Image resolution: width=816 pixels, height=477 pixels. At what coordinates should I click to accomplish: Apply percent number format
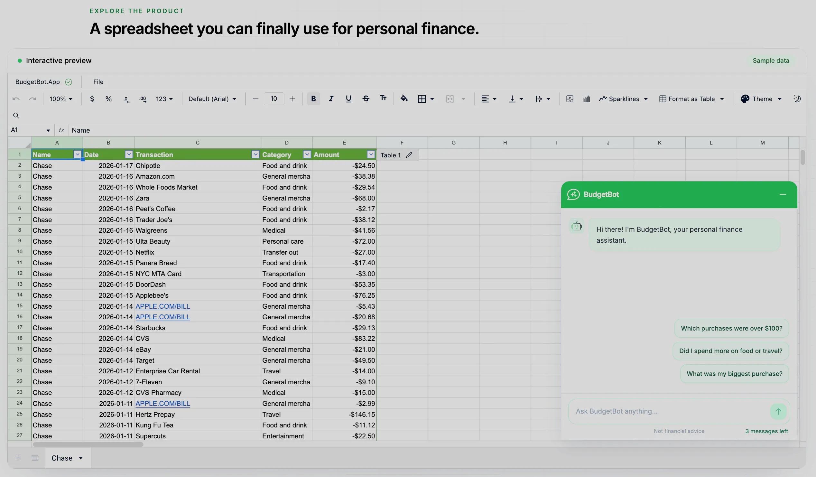tap(108, 99)
